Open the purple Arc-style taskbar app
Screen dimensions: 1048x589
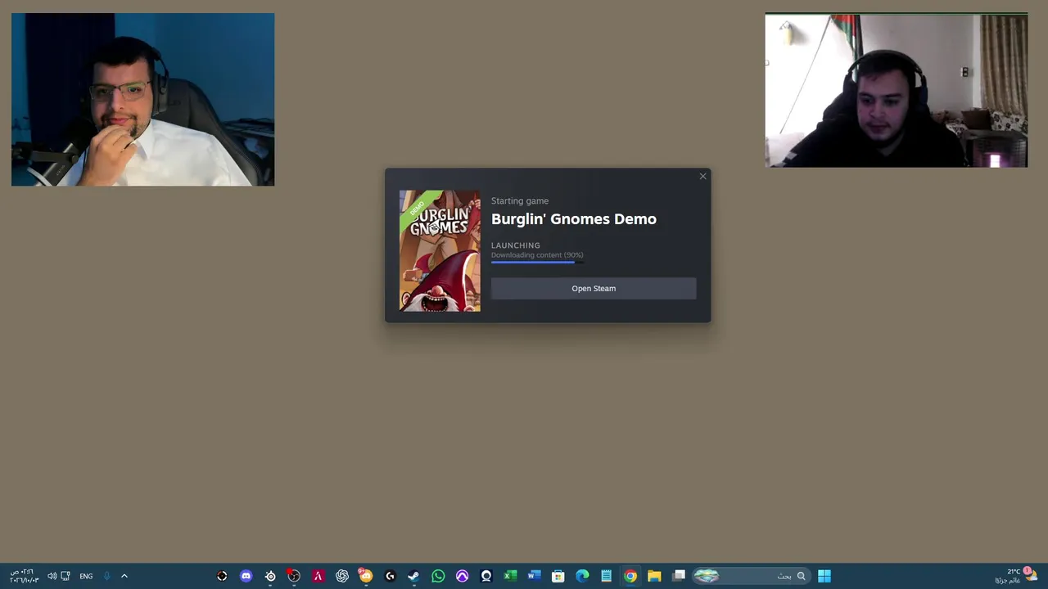(462, 576)
